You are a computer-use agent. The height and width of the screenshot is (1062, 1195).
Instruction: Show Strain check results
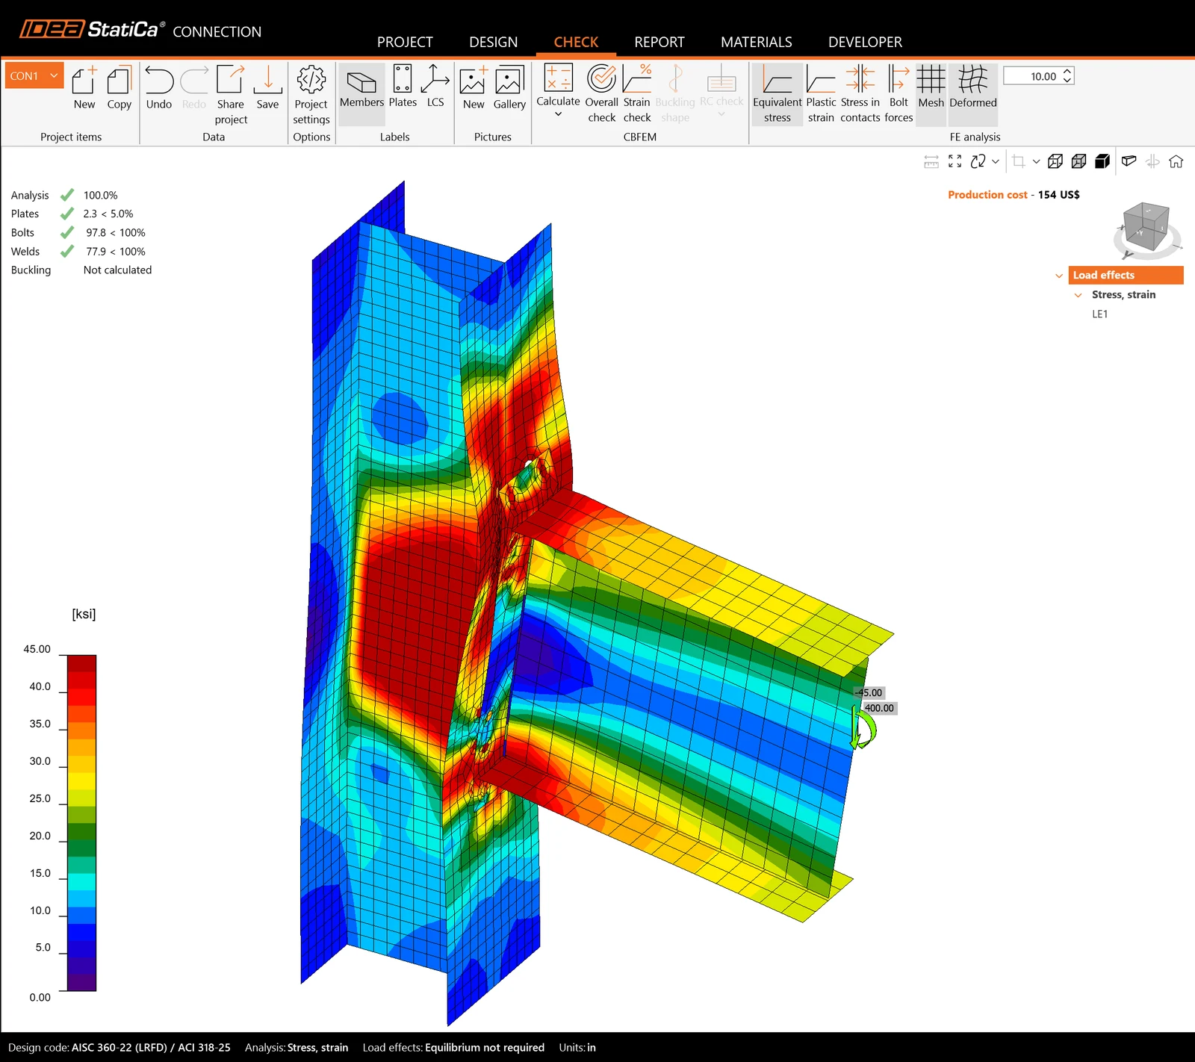pyautogui.click(x=637, y=94)
